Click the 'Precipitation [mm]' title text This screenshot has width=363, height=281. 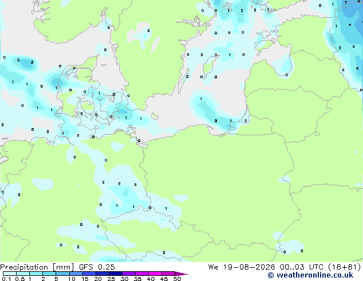tap(37, 267)
